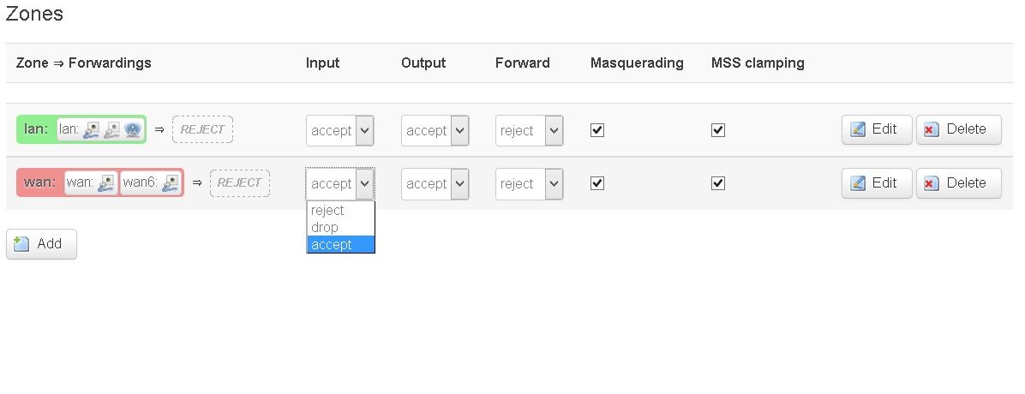Disable Masquerading for lan zone
This screenshot has height=394, width=1025.
pyautogui.click(x=596, y=130)
